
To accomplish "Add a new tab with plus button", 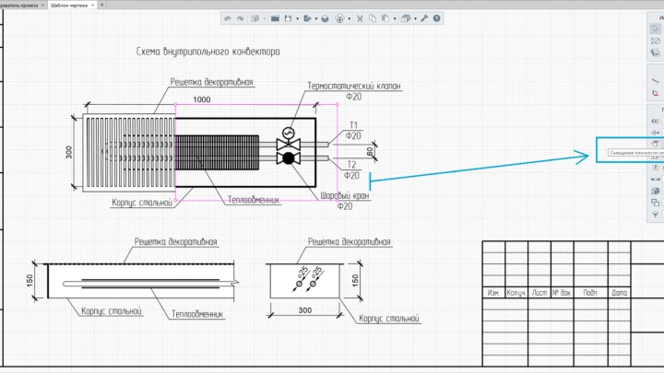I will (x=102, y=6).
